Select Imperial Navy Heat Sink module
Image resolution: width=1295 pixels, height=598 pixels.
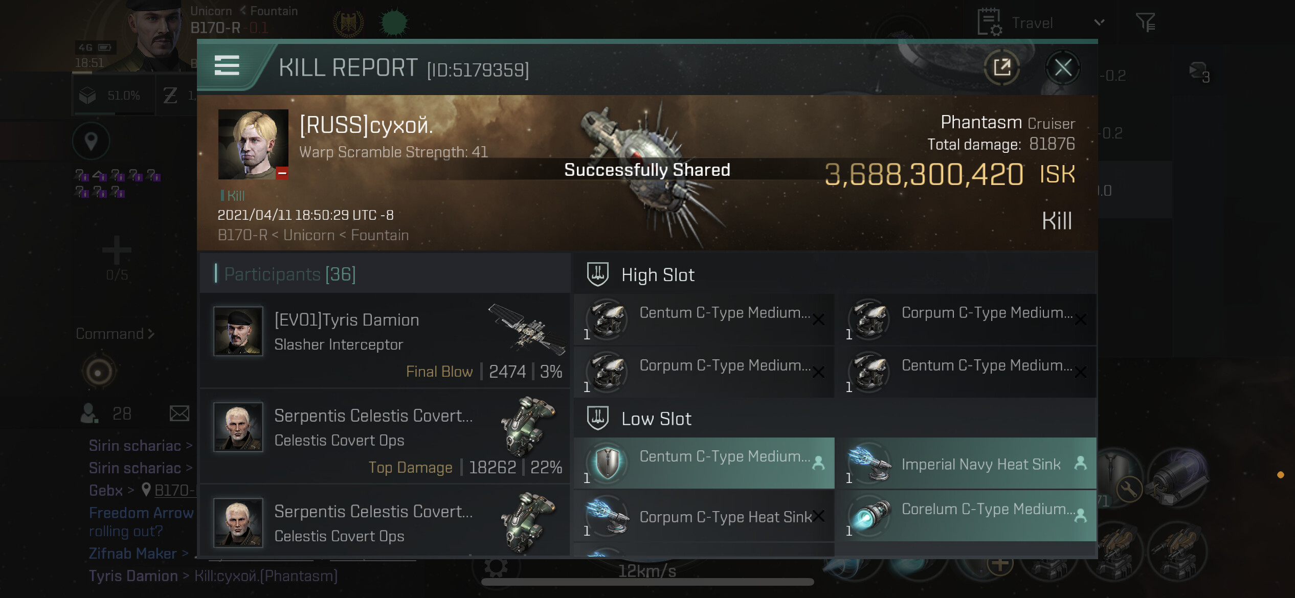(969, 464)
